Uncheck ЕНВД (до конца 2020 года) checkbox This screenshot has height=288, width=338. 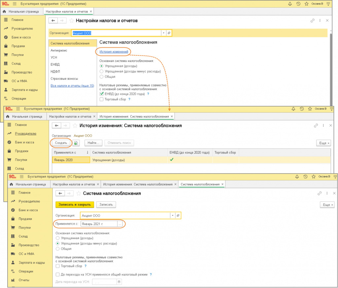pyautogui.click(x=102, y=94)
